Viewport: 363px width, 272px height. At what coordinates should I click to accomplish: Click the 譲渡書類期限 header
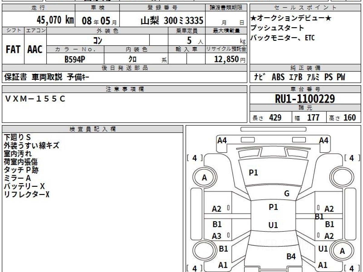pos(227,8)
